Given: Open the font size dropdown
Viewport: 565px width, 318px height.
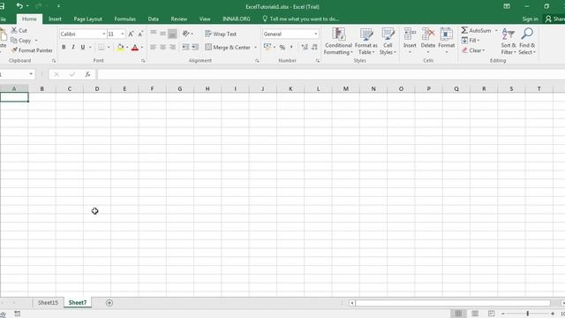Looking at the screenshot, I should click(x=123, y=34).
